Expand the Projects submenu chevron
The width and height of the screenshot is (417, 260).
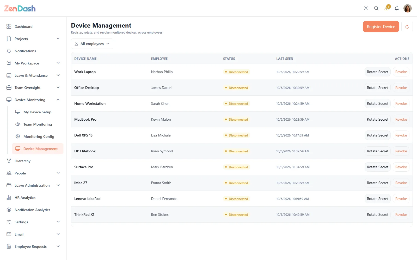pyautogui.click(x=58, y=39)
